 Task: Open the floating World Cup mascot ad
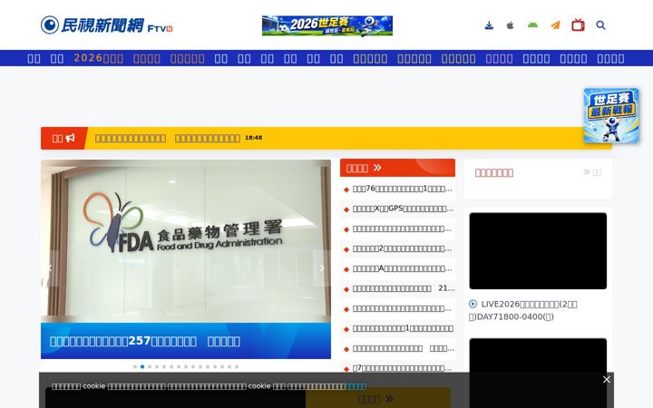pos(611,116)
